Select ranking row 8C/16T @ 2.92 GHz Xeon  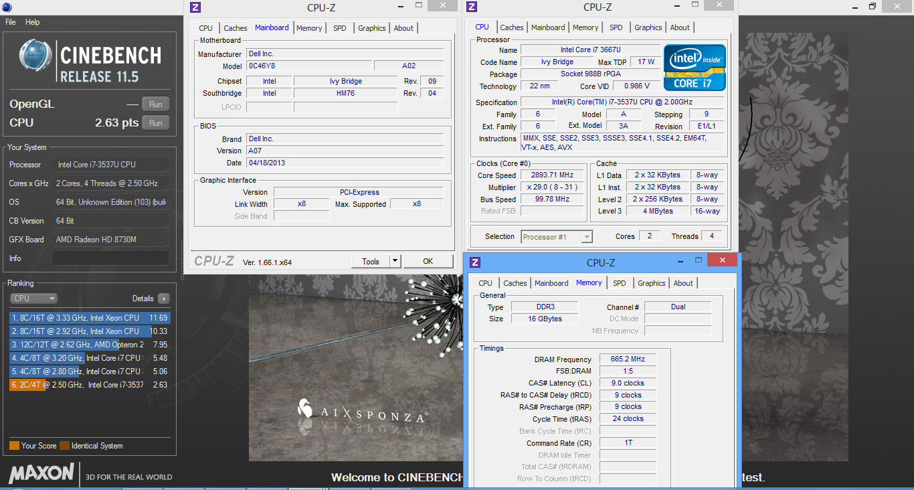click(x=90, y=331)
